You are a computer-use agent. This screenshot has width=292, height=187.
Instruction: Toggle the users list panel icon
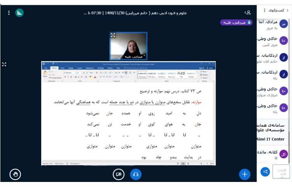click(248, 12)
